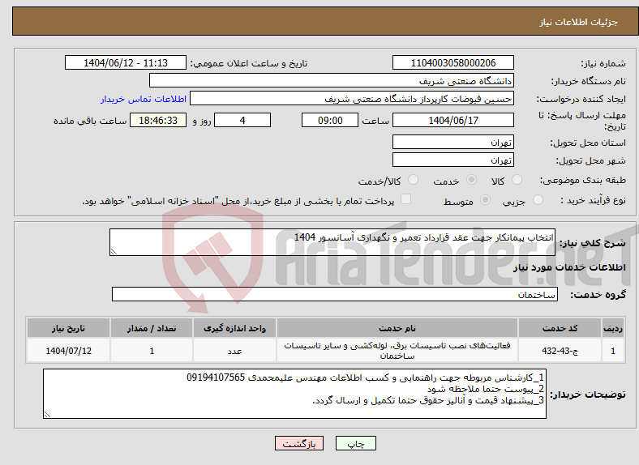This screenshot has width=639, height=465.
Task: Click the service group field ساختمان
Action: (x=335, y=294)
